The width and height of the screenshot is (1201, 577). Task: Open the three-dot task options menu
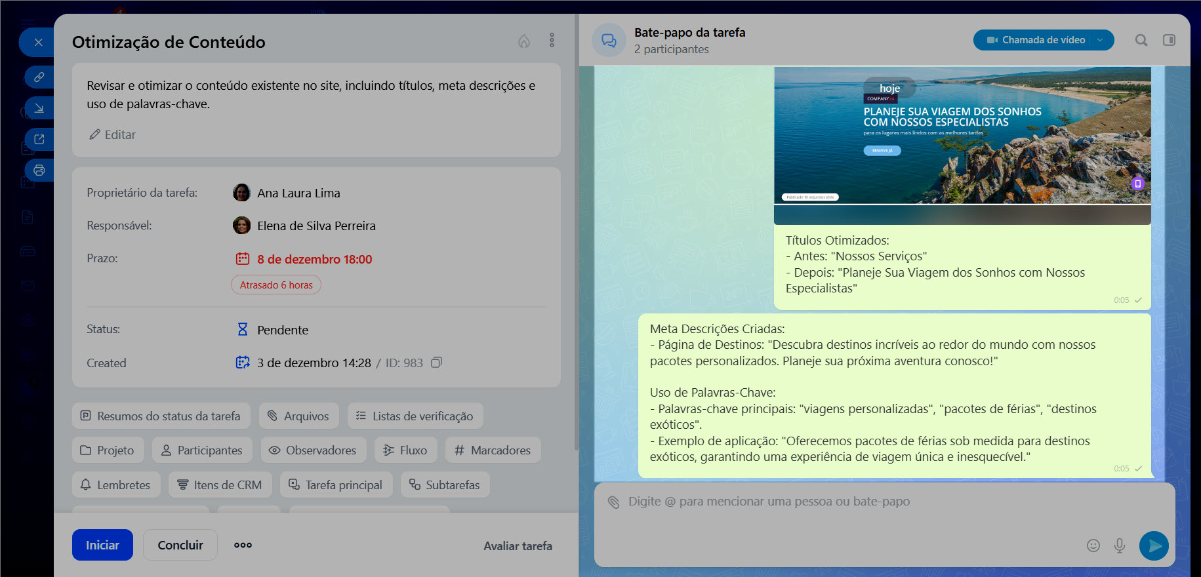(x=552, y=41)
